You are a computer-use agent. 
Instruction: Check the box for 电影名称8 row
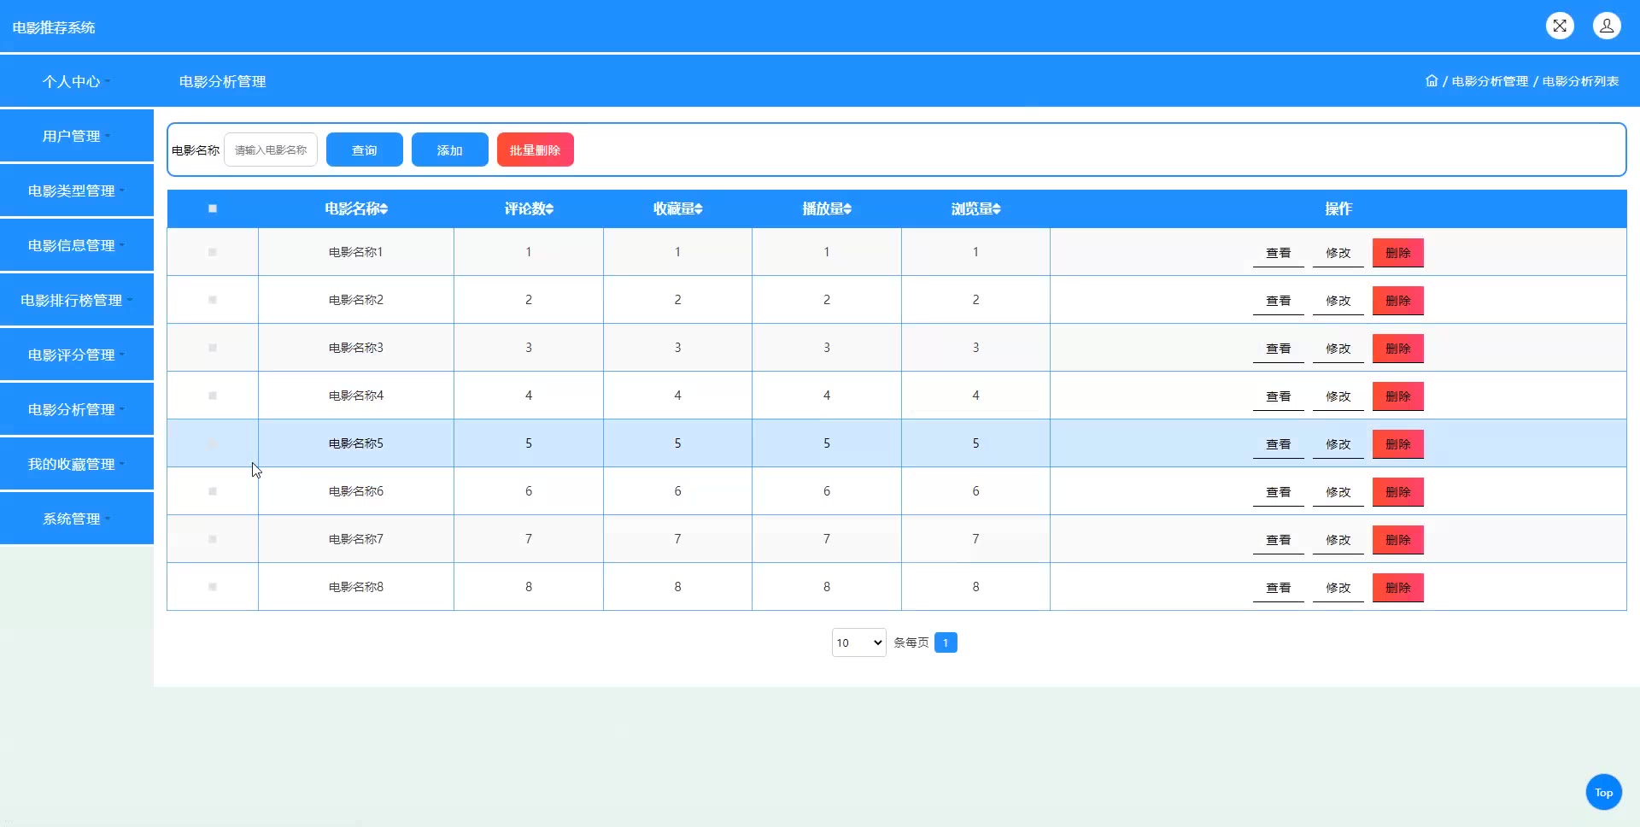(213, 587)
